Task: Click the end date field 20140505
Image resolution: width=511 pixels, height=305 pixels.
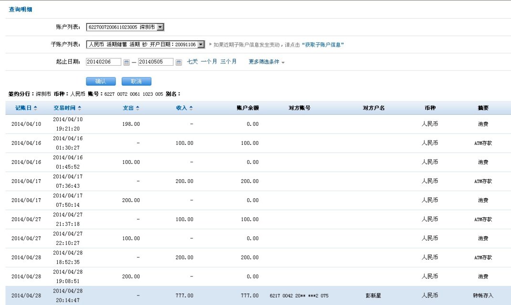Action: 156,62
